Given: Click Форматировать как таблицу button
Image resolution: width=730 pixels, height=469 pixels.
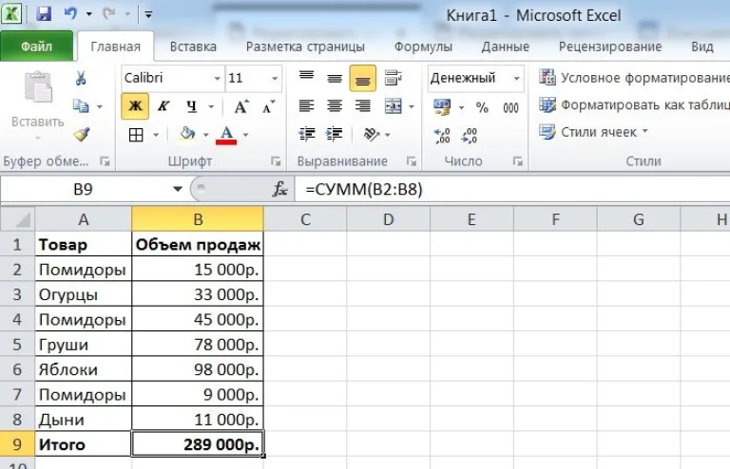Looking at the screenshot, I should click(x=634, y=105).
